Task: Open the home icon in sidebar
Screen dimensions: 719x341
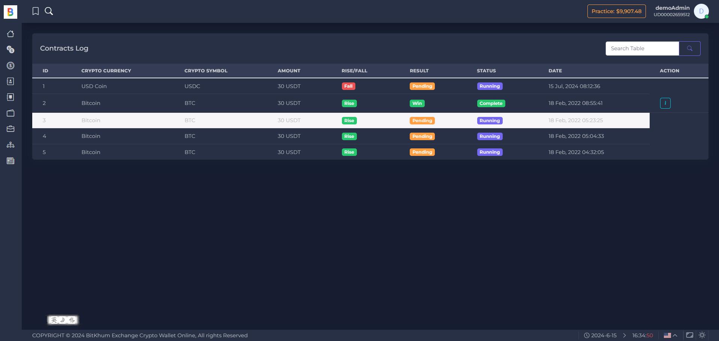Action: (x=10, y=34)
